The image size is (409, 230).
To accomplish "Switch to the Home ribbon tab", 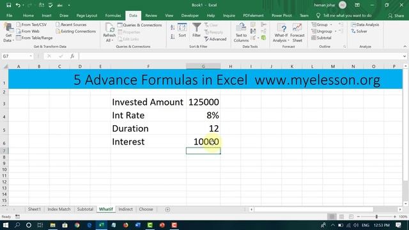I will tap(28, 15).
